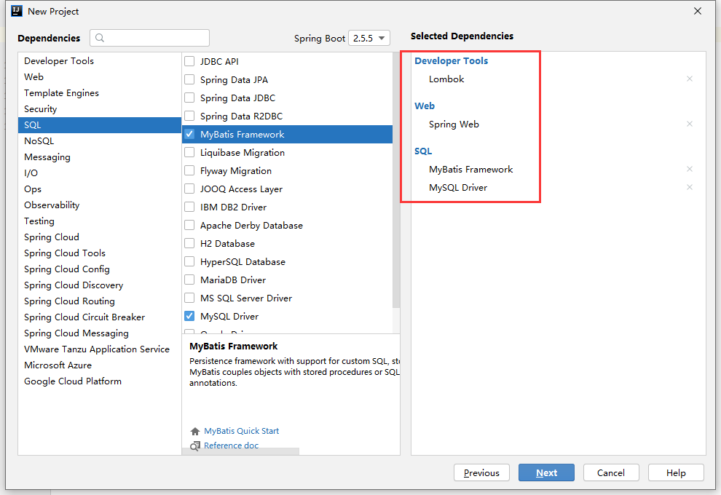The width and height of the screenshot is (721, 495).
Task: Proceed with the Next button
Action: pos(546,472)
